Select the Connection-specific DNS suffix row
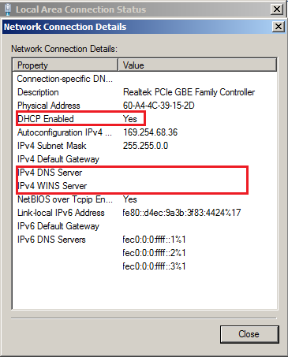This screenshot has height=357, width=288. pos(144,79)
